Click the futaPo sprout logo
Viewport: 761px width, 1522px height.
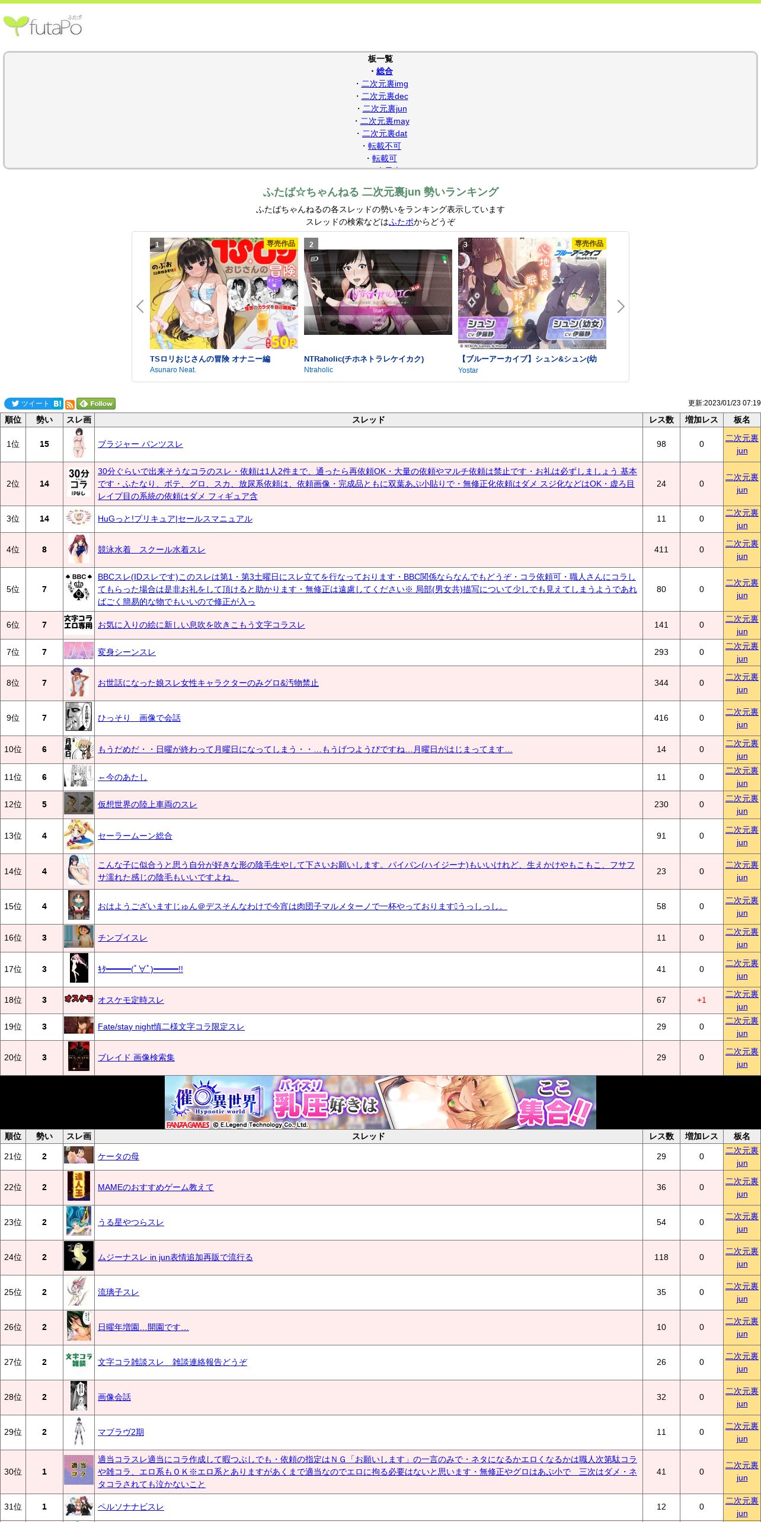coord(43,26)
